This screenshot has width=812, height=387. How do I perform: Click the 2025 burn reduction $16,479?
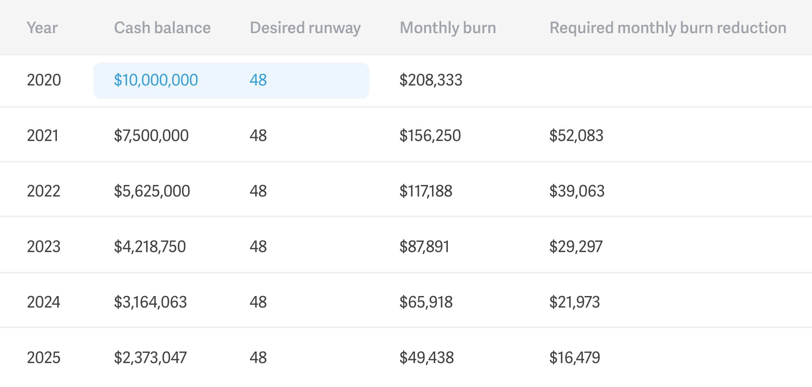pos(574,358)
